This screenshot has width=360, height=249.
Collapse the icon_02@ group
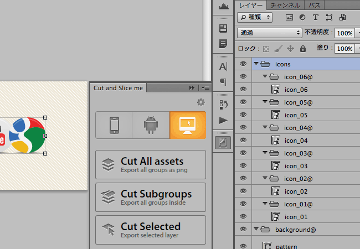click(265, 178)
